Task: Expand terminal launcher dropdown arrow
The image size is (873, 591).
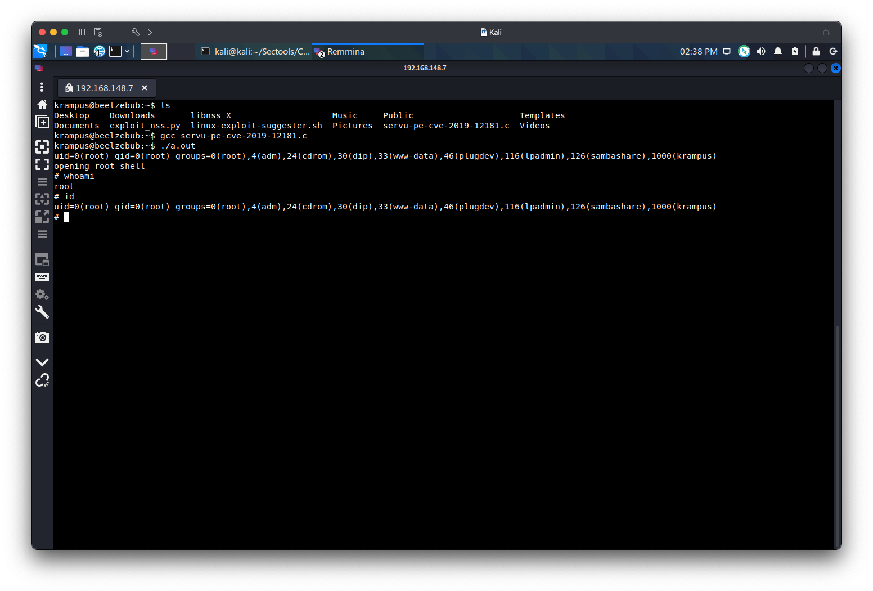Action: pos(127,51)
